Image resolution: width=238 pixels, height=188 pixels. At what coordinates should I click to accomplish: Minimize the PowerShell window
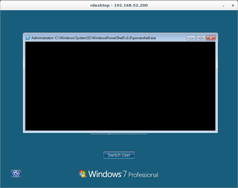click(x=191, y=38)
